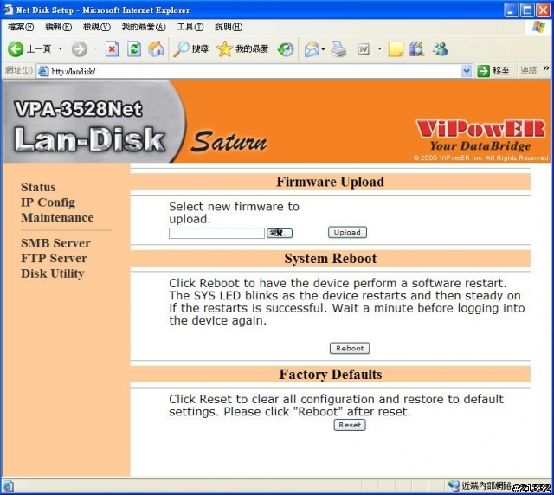Open the Help menu (說明)

click(x=229, y=27)
